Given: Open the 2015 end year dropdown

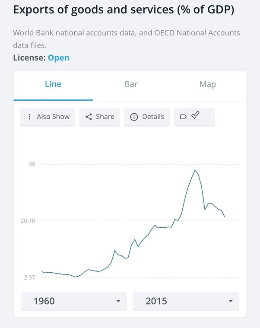Looking at the screenshot, I should coord(186,301).
